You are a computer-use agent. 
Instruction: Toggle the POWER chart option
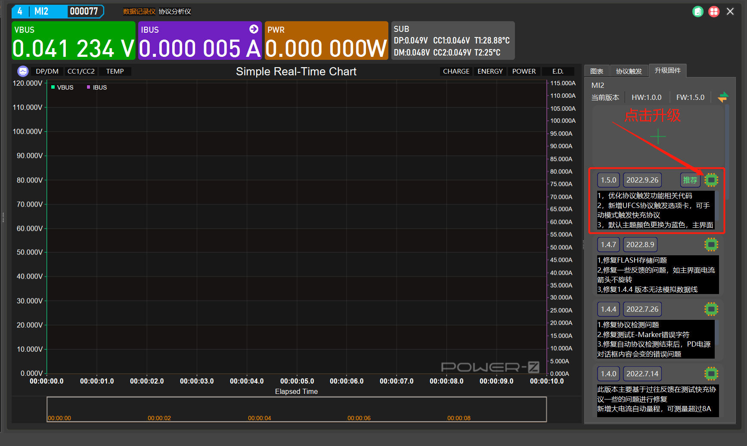pos(524,71)
